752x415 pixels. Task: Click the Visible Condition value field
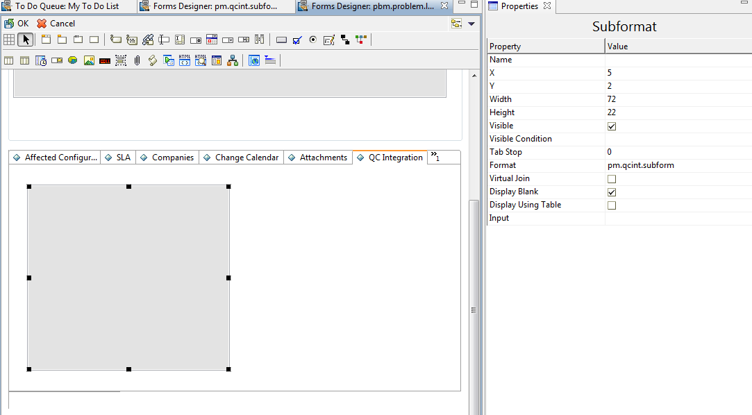pos(678,139)
